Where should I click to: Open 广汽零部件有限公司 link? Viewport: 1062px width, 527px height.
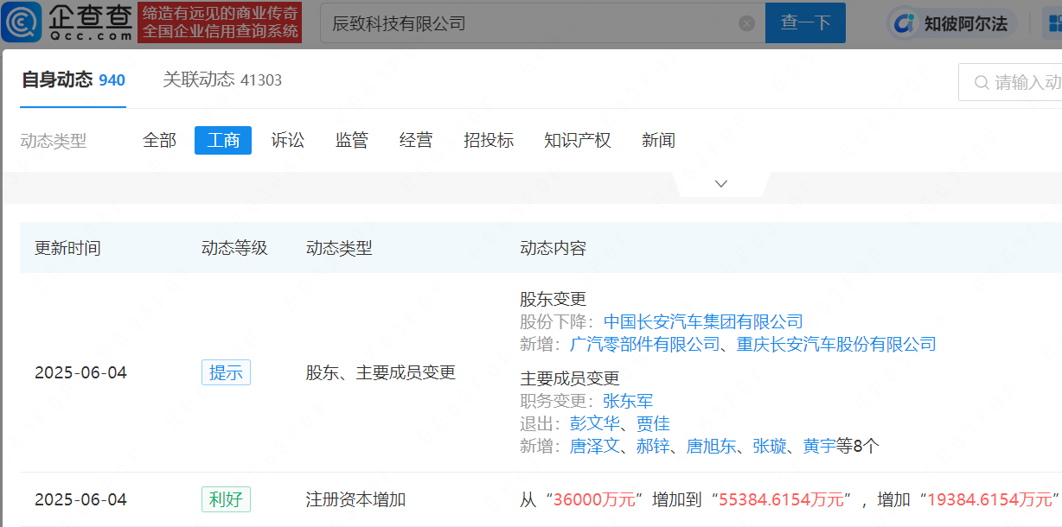coord(645,345)
